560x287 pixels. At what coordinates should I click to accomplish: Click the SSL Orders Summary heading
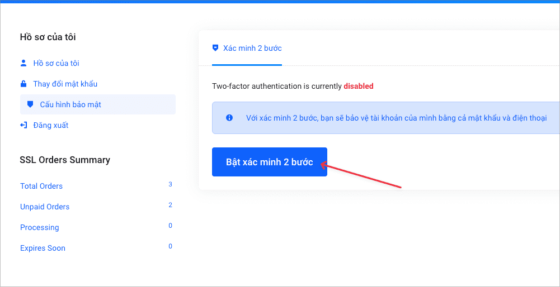click(x=65, y=160)
